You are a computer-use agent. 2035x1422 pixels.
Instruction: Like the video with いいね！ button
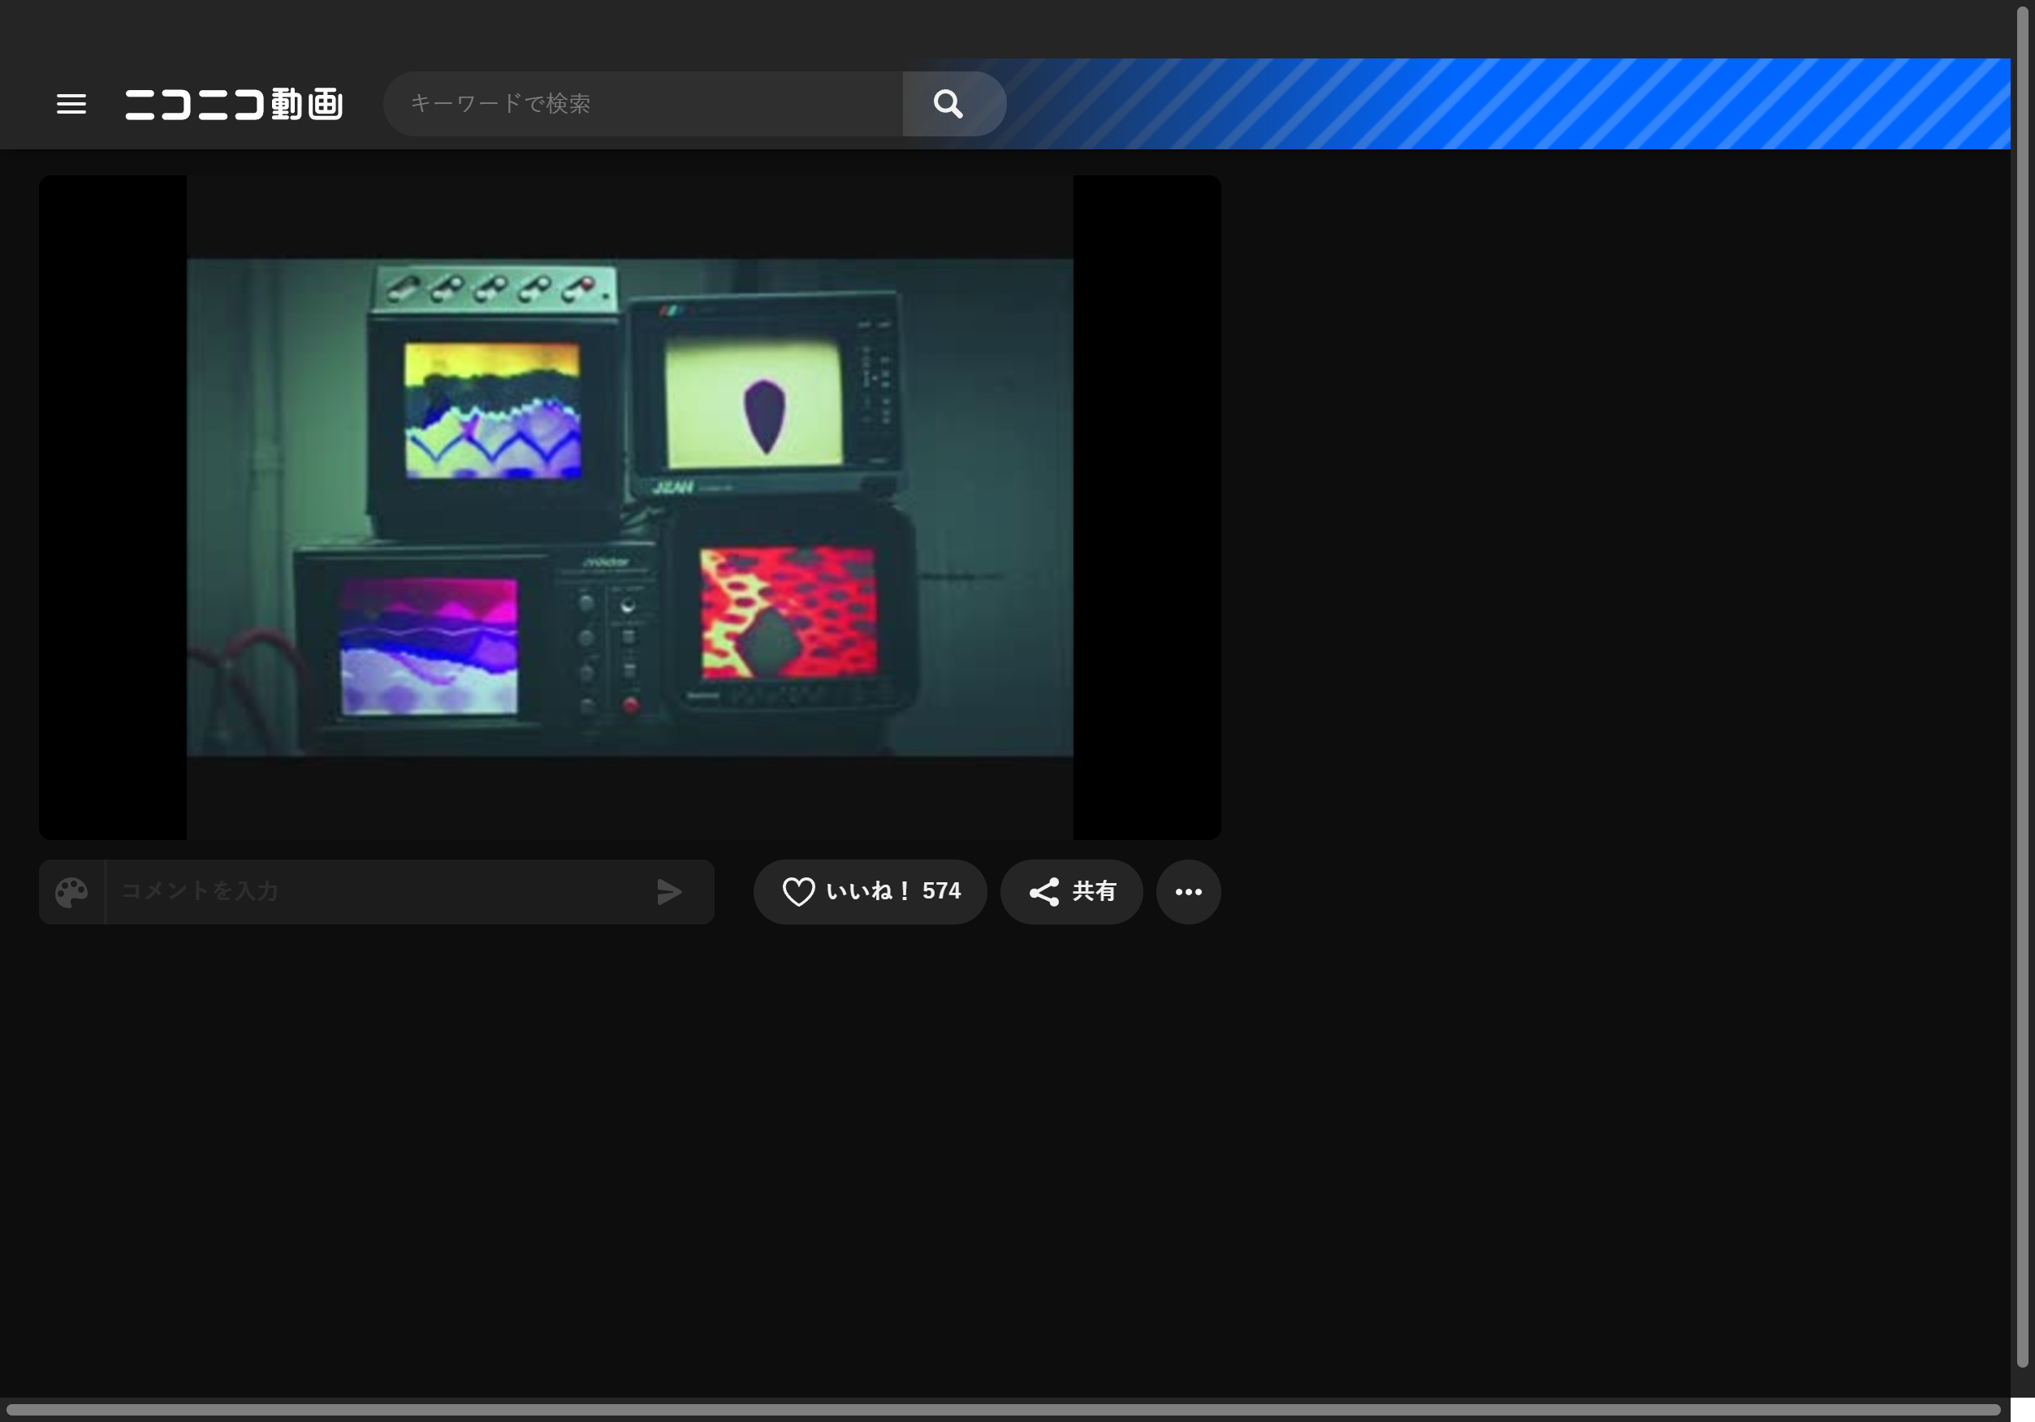click(x=870, y=891)
